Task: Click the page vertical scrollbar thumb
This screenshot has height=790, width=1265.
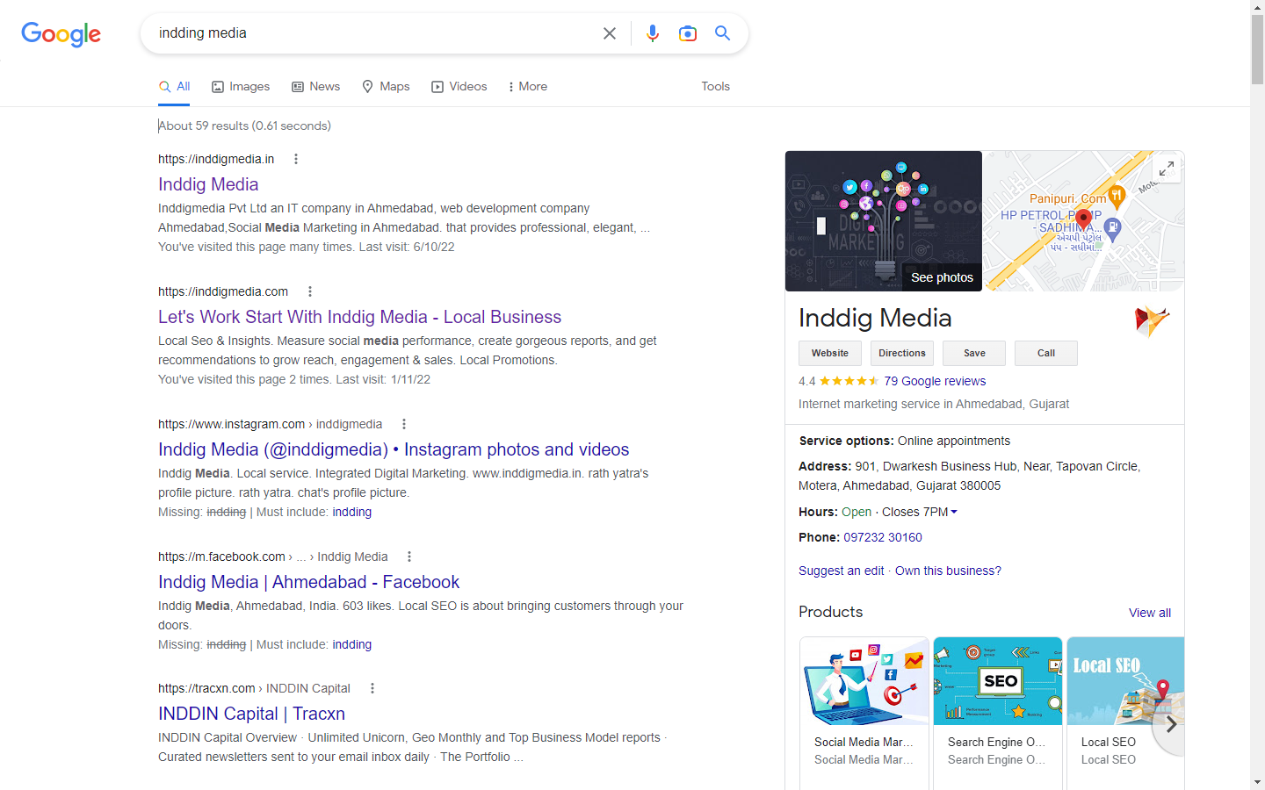Action: (1257, 48)
